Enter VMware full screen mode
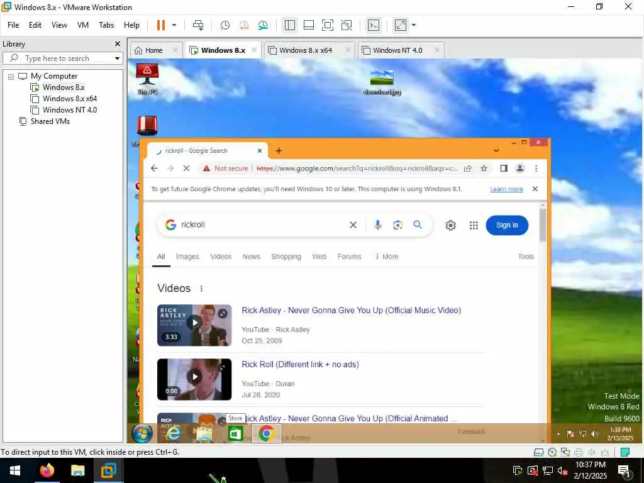 tap(327, 25)
